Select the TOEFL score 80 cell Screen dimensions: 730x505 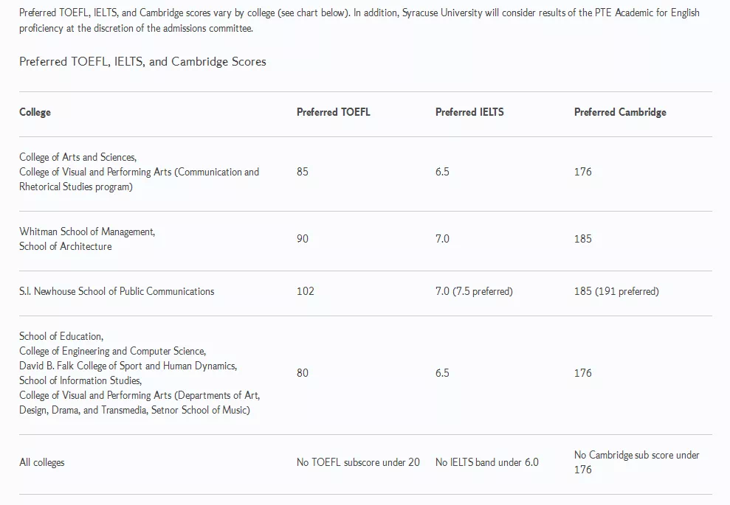[x=303, y=373]
